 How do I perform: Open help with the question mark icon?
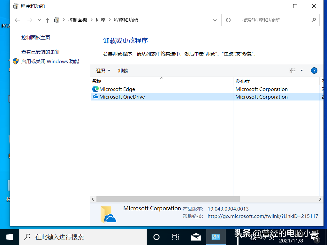coord(314,71)
